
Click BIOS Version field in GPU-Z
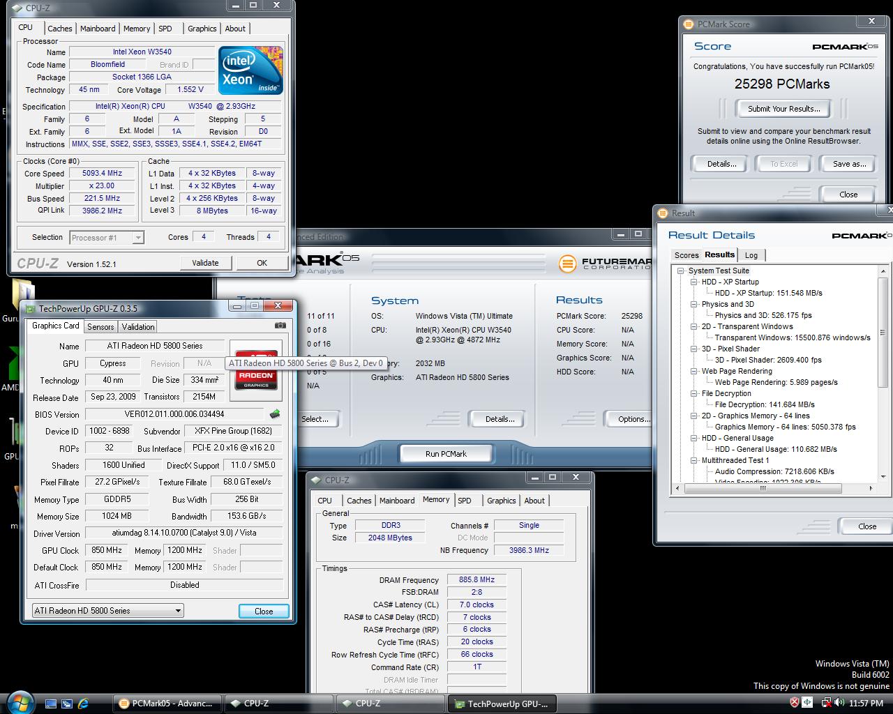pos(175,414)
